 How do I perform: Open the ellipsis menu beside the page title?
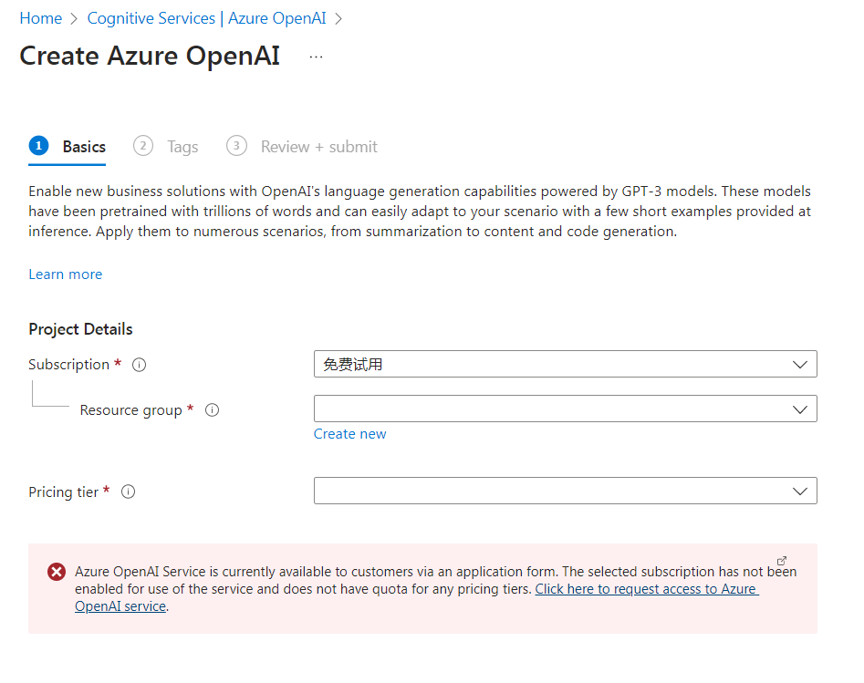(x=316, y=57)
